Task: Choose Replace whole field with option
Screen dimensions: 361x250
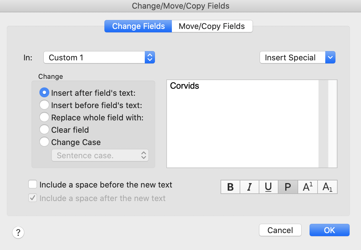Action: click(x=44, y=117)
